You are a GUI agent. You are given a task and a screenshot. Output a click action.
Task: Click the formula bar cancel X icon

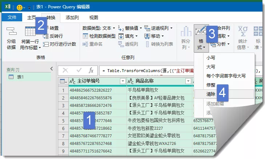[65, 70]
